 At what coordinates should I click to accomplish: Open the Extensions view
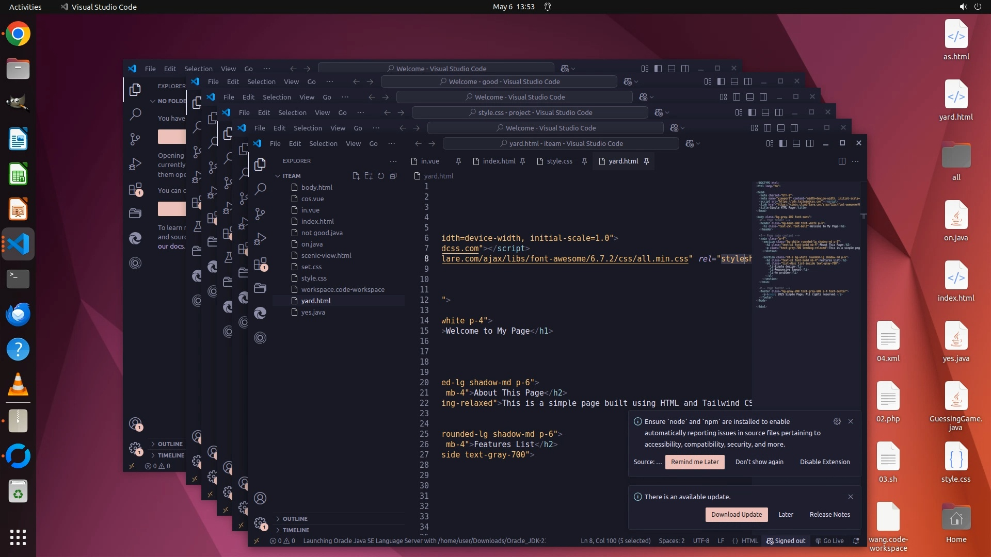tap(261, 264)
